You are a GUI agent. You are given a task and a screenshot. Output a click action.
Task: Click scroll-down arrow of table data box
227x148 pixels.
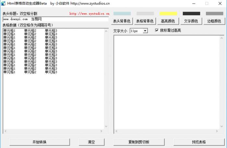(106, 126)
